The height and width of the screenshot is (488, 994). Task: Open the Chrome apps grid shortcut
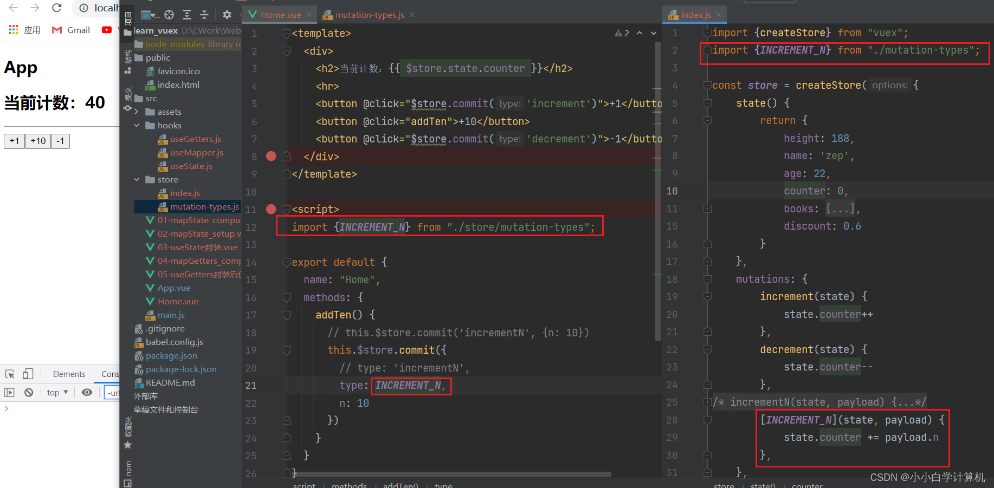coord(14,30)
